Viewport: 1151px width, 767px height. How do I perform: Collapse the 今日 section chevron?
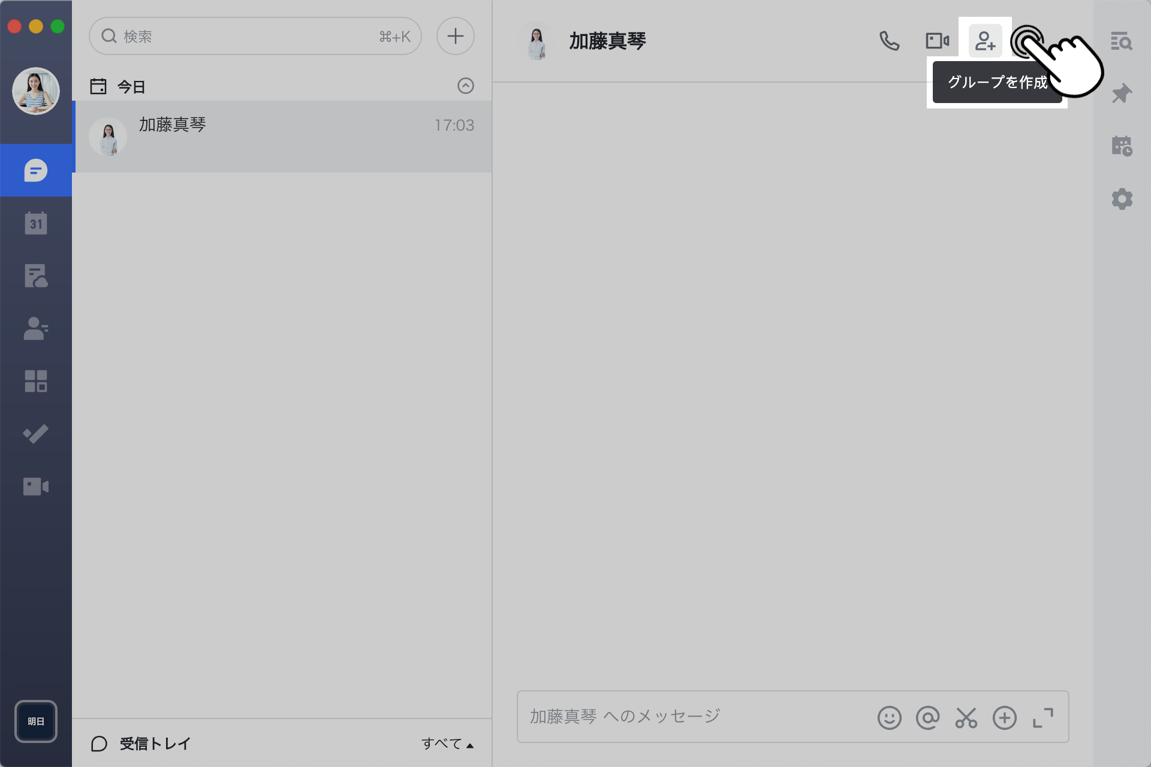click(465, 86)
